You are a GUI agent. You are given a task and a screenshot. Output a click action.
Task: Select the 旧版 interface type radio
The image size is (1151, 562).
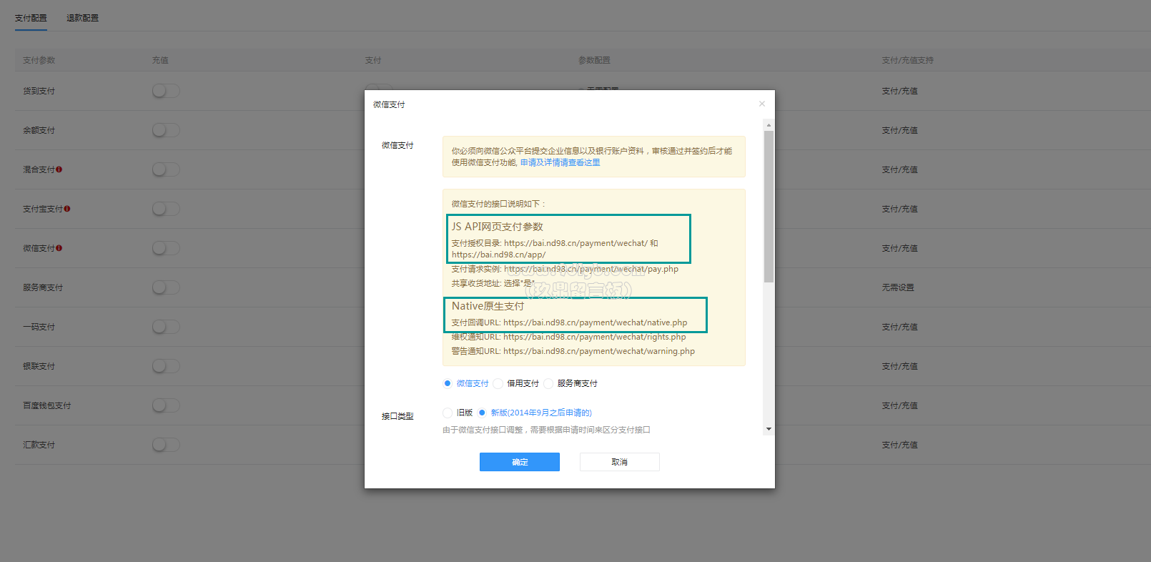pyautogui.click(x=448, y=413)
